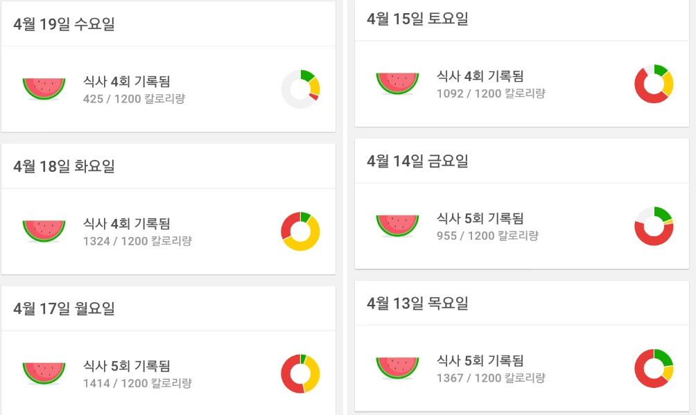696x415 pixels.
Task: Open the donut chart for 4월 14일 금요일
Action: (x=654, y=226)
